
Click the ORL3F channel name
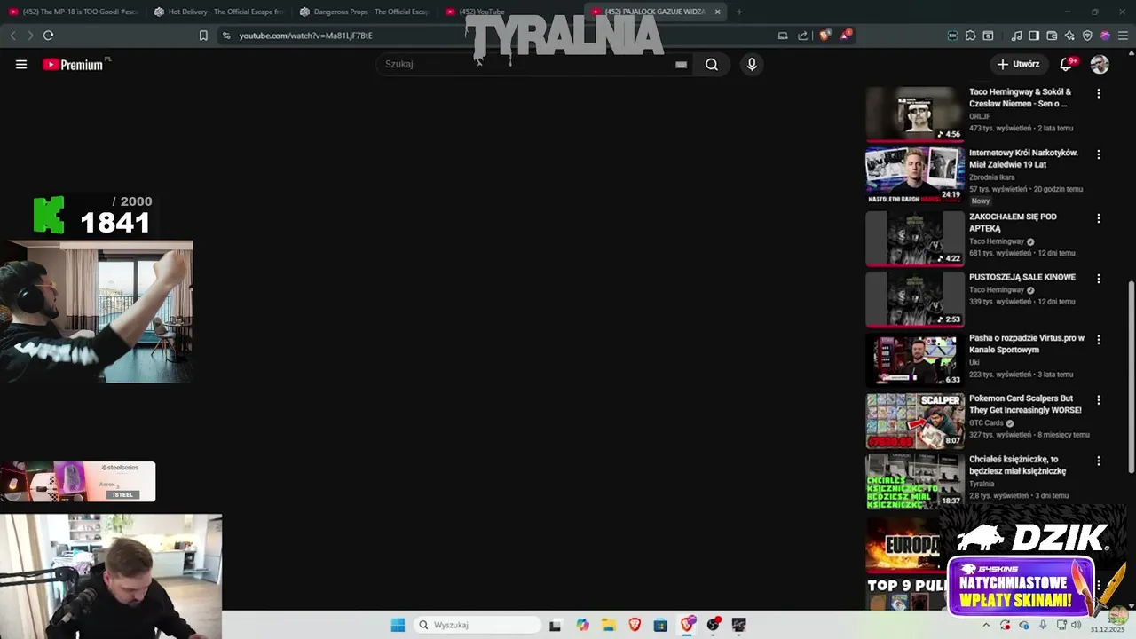(980, 116)
